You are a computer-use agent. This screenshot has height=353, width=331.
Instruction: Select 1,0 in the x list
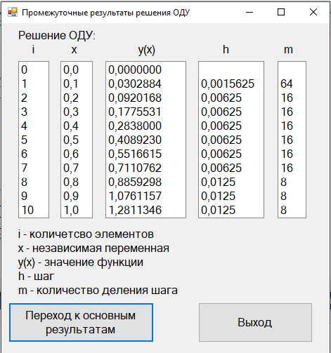(71, 210)
